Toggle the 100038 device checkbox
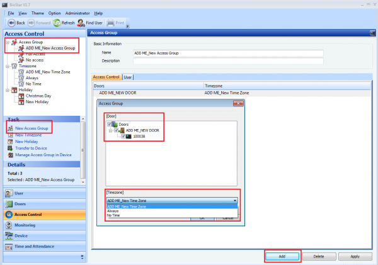 click(123, 136)
